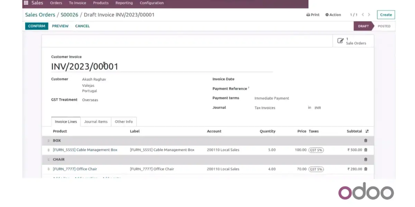415x207 pixels.
Task: Open the Payment terms Immediate Payment dropdown
Action: pos(272,98)
